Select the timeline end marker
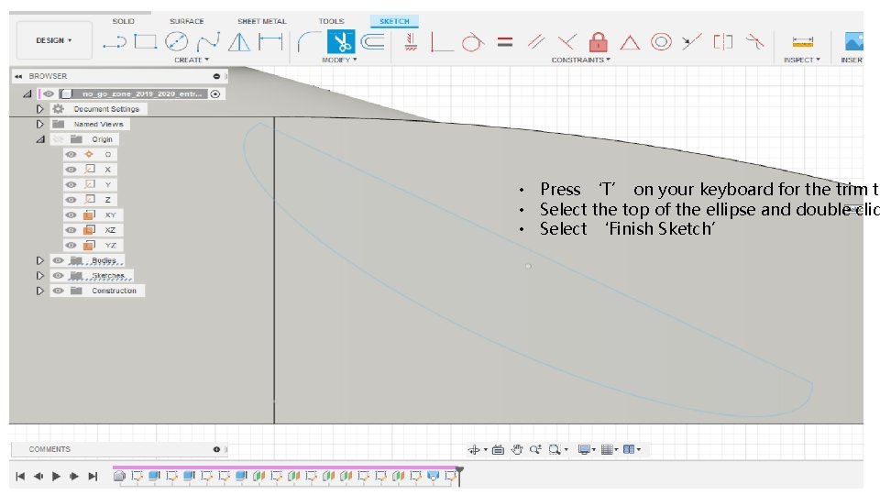The width and height of the screenshot is (880, 495). [459, 476]
